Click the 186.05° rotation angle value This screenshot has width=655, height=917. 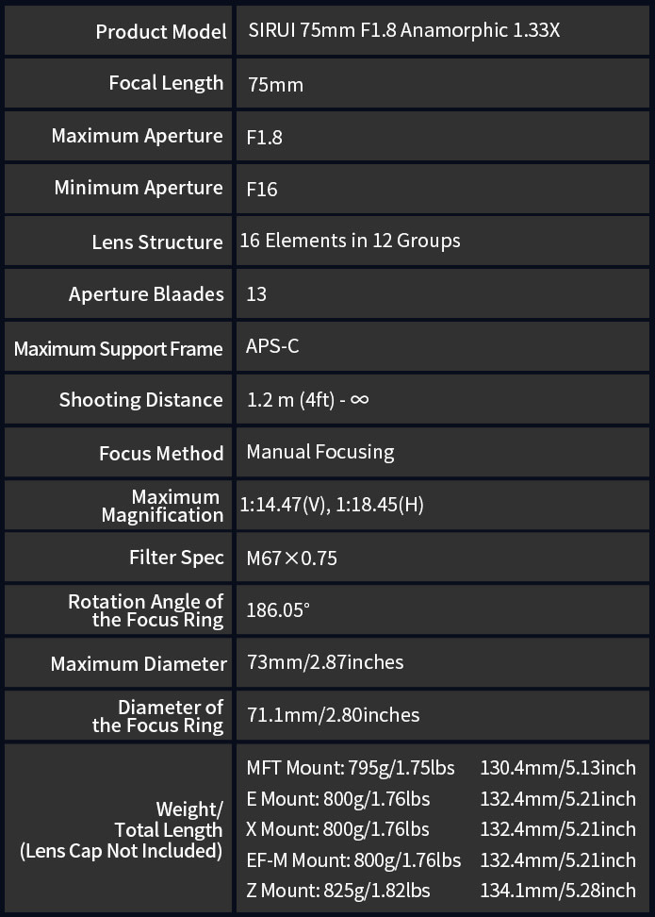point(278,610)
